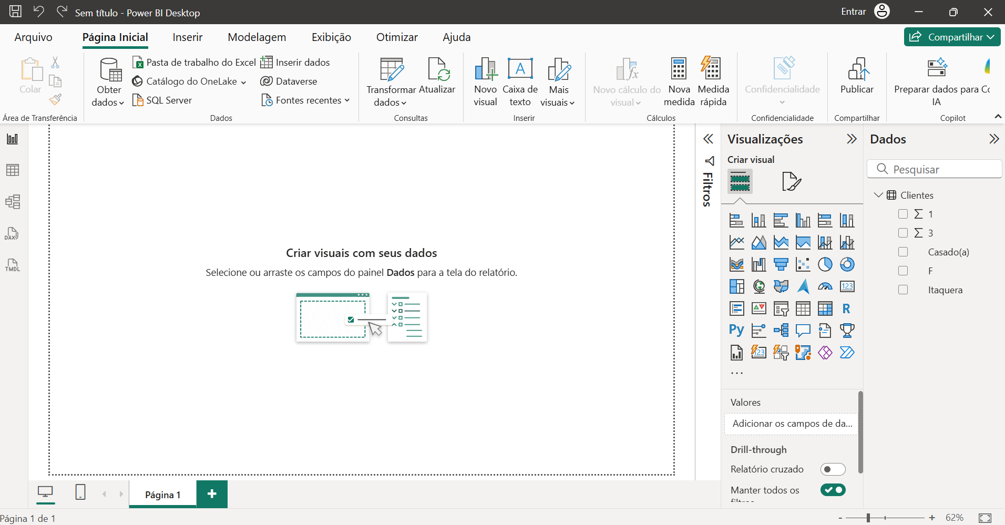1005x525 pixels.
Task: Select the stacked bar chart visual
Action: coord(737,220)
